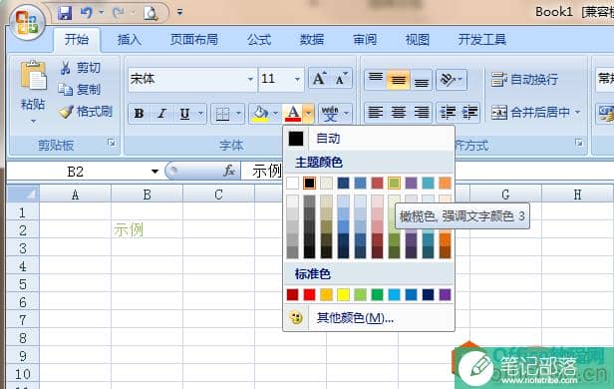This screenshot has height=389, width=614.
Task: Switch to 公式 tab
Action: [259, 40]
